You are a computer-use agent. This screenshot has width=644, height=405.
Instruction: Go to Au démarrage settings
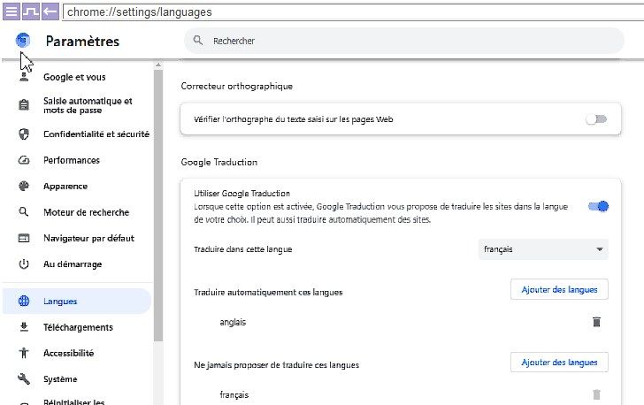(73, 264)
